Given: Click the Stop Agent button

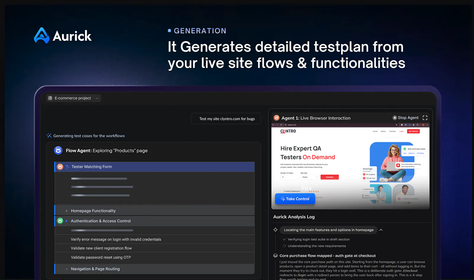Looking at the screenshot, I should click(x=406, y=118).
